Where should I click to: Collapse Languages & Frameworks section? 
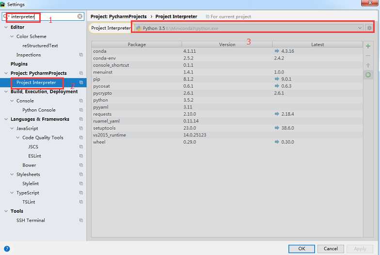tap(6, 119)
